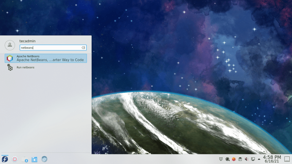
Task: Click inside the netbeans search field
Action: pos(49,48)
